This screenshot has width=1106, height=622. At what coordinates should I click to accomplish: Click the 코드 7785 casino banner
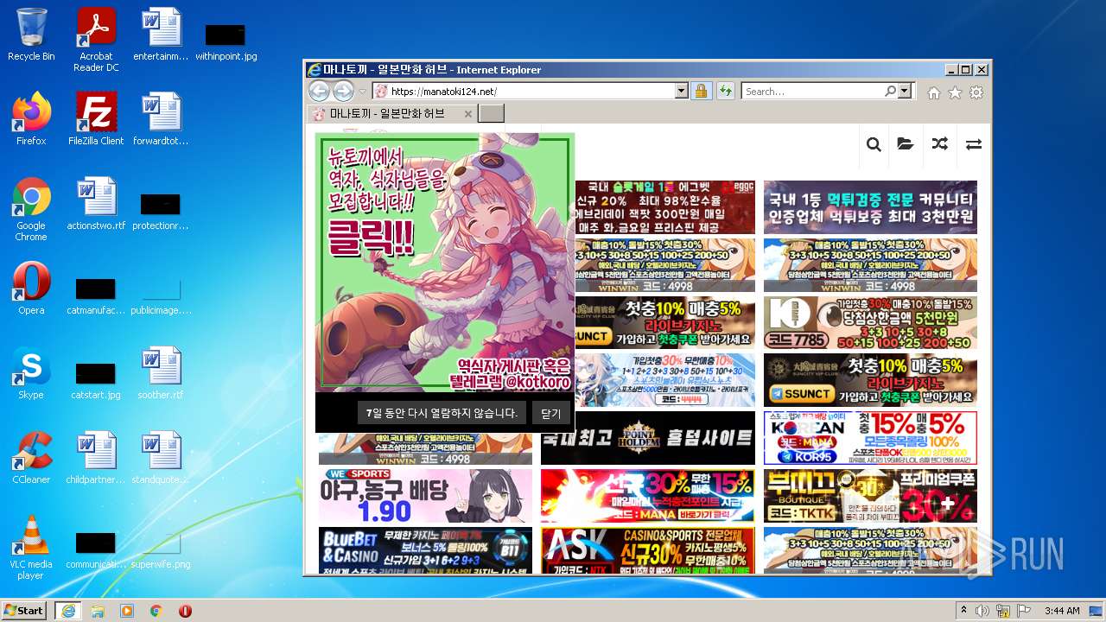[870, 322]
